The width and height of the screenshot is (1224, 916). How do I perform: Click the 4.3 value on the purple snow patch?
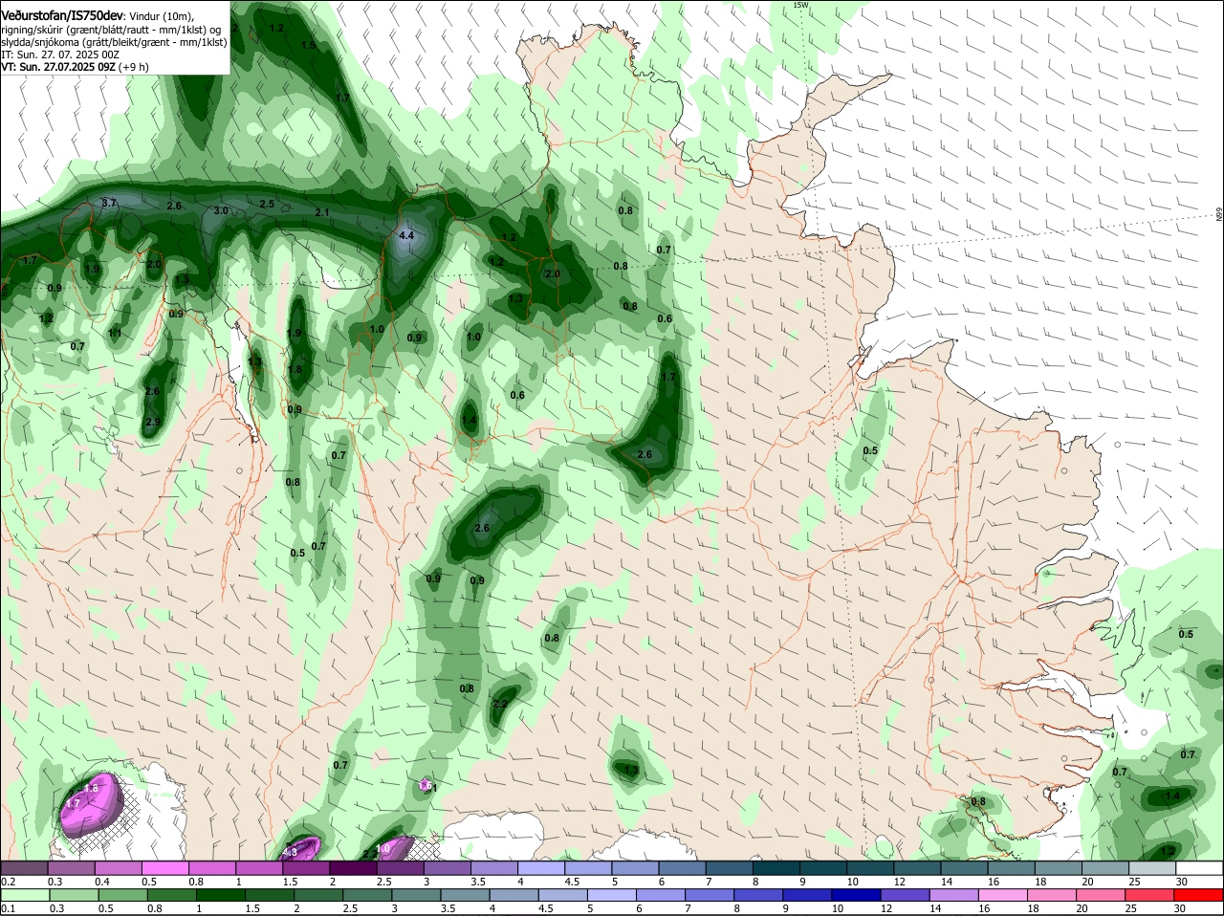(291, 851)
